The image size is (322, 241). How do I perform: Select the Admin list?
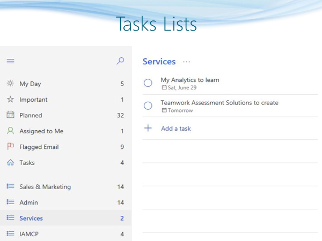coord(29,202)
